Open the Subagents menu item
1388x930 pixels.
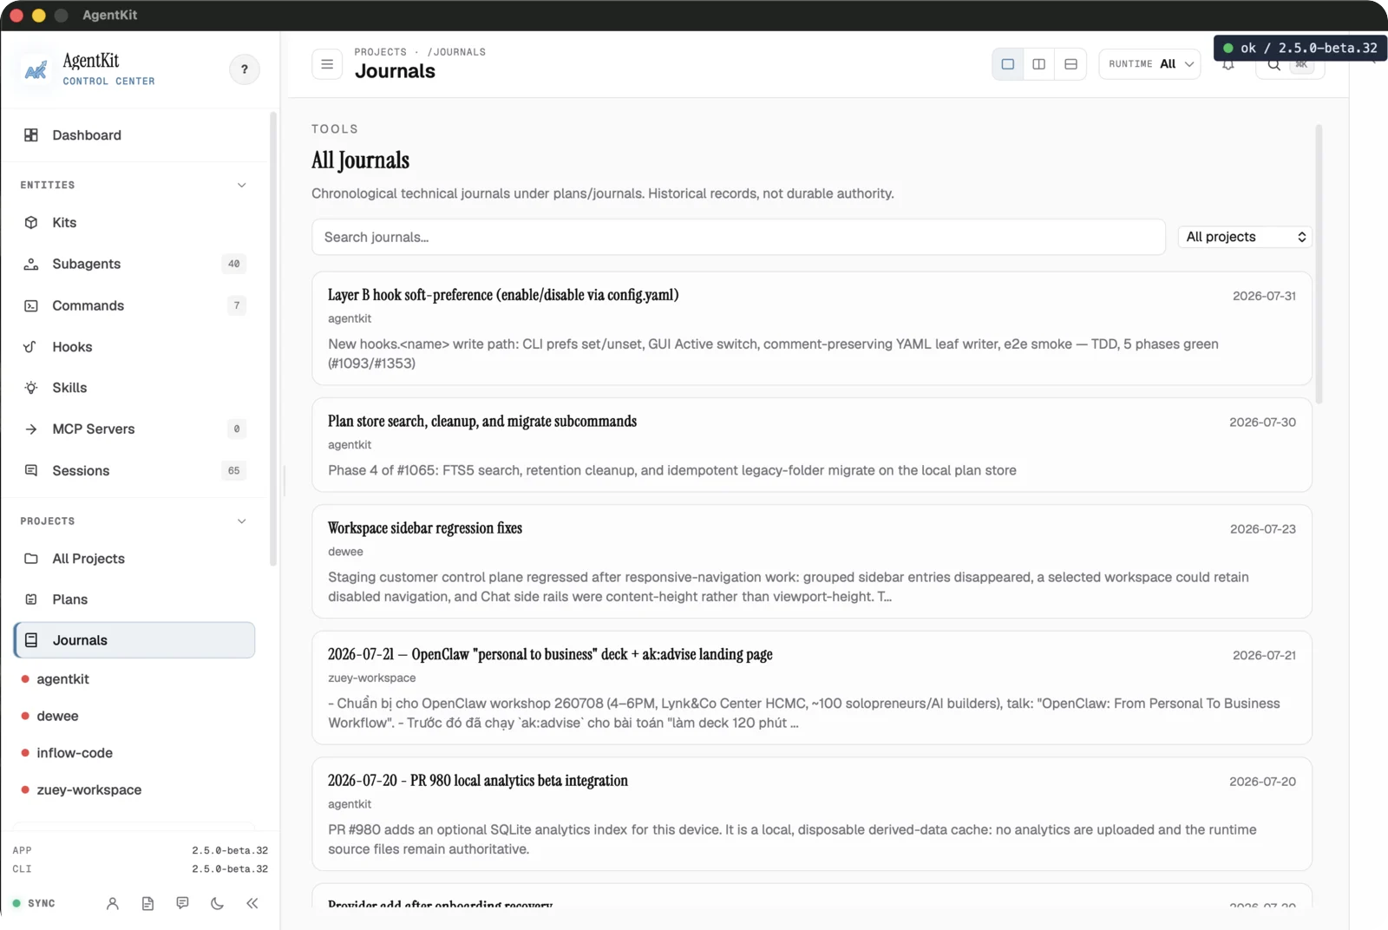pos(134,264)
